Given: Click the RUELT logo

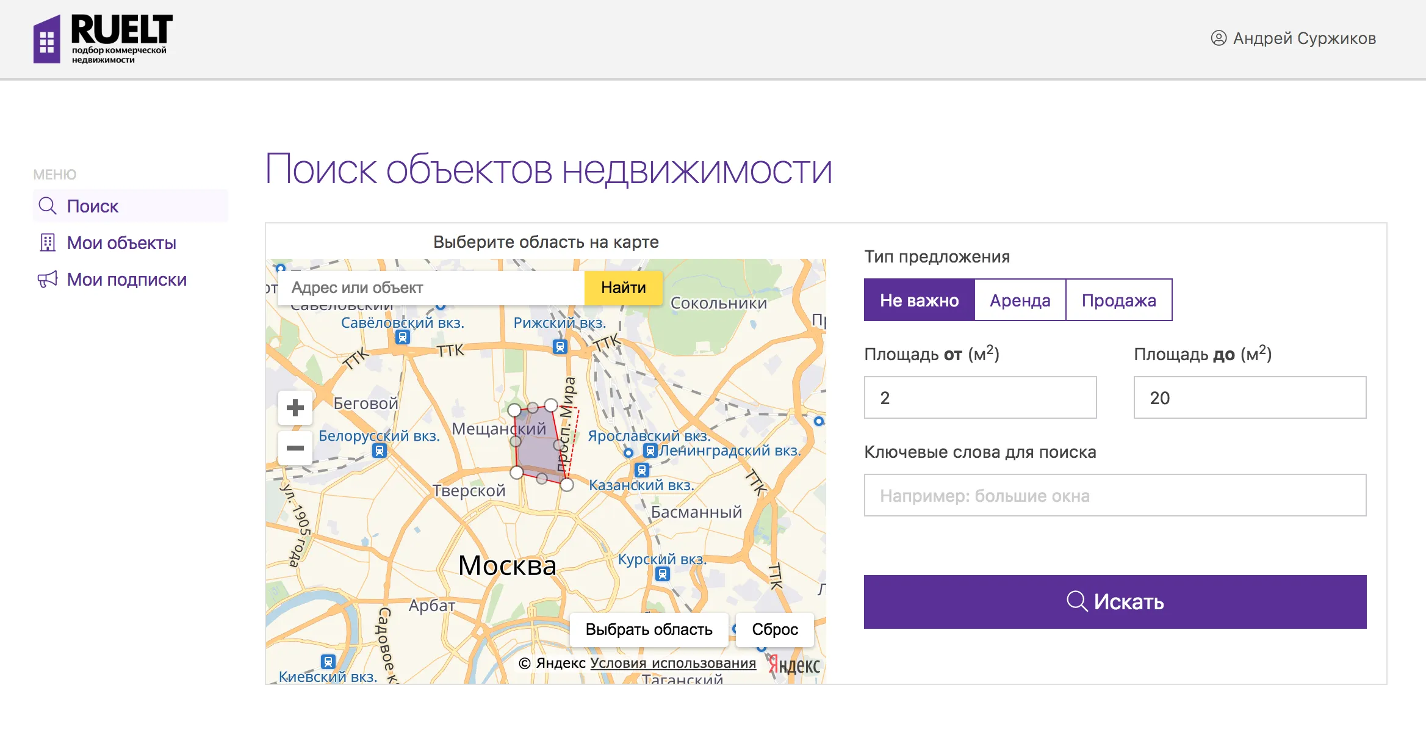Looking at the screenshot, I should click(104, 38).
